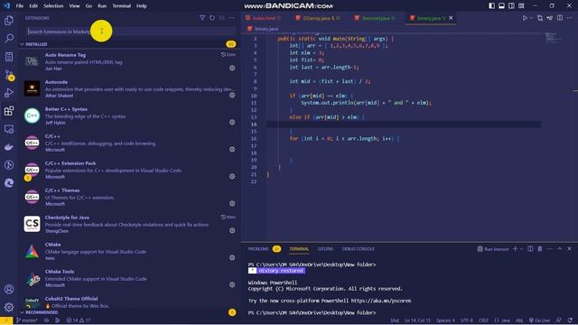Kill terminal with trash icon

click(540, 249)
